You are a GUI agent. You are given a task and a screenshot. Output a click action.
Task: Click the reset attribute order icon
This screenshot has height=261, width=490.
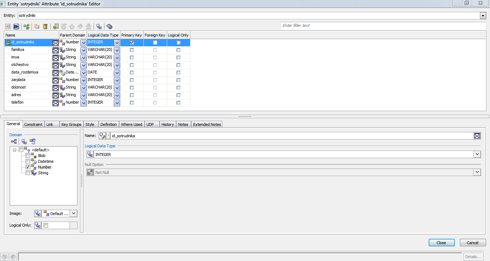56,27
